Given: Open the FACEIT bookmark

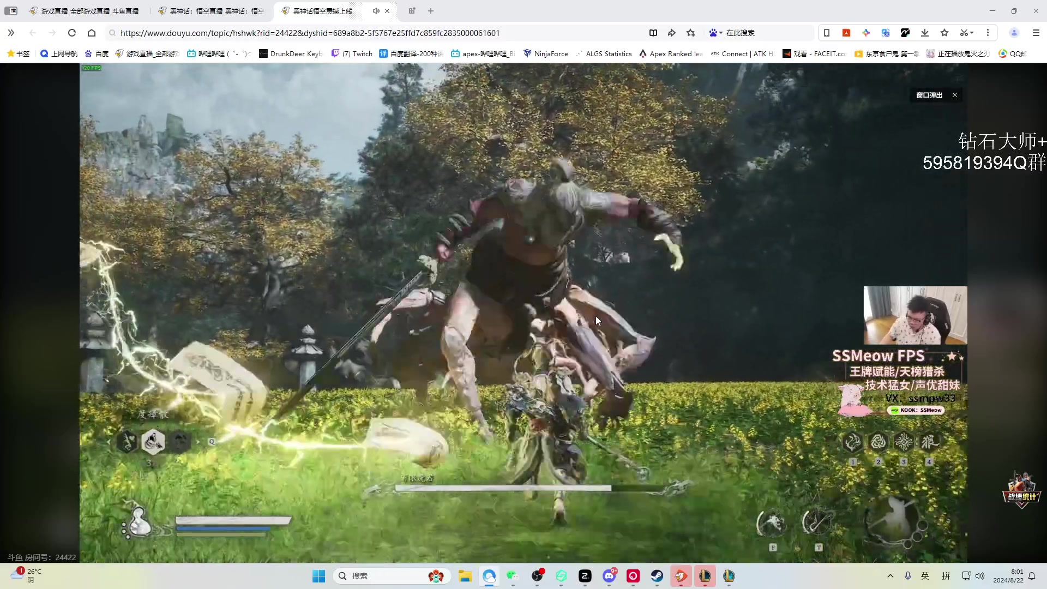Looking at the screenshot, I should pyautogui.click(x=815, y=53).
